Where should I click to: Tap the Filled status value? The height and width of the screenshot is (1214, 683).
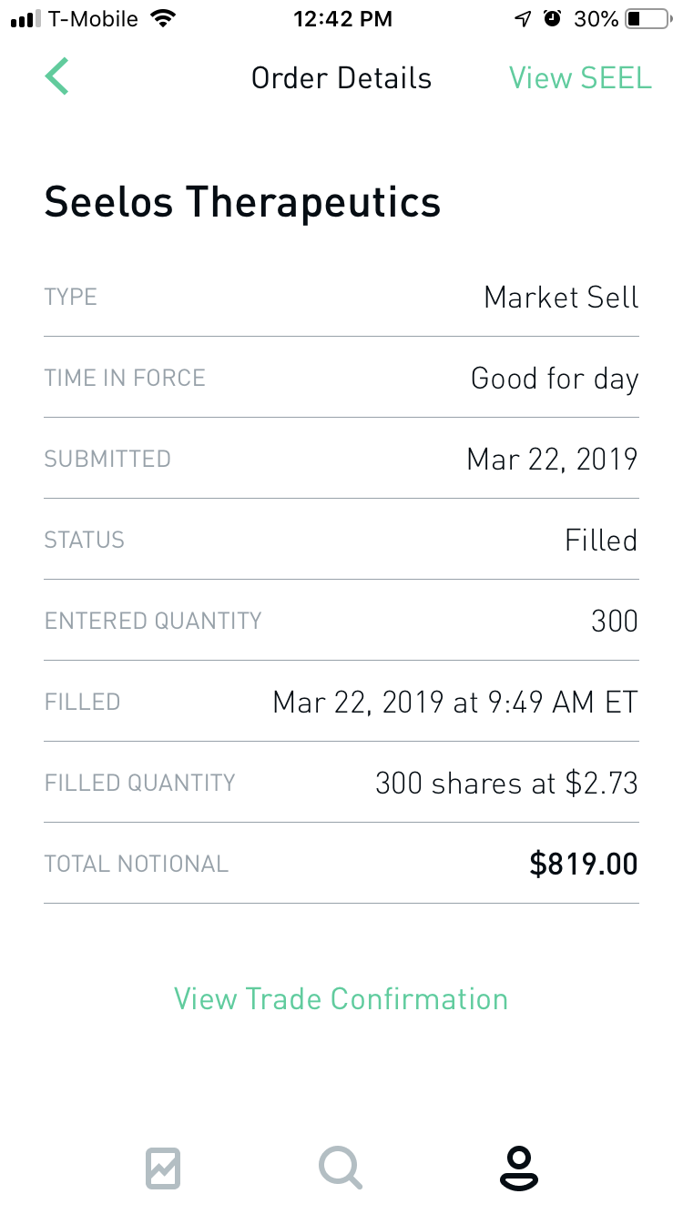601,541
